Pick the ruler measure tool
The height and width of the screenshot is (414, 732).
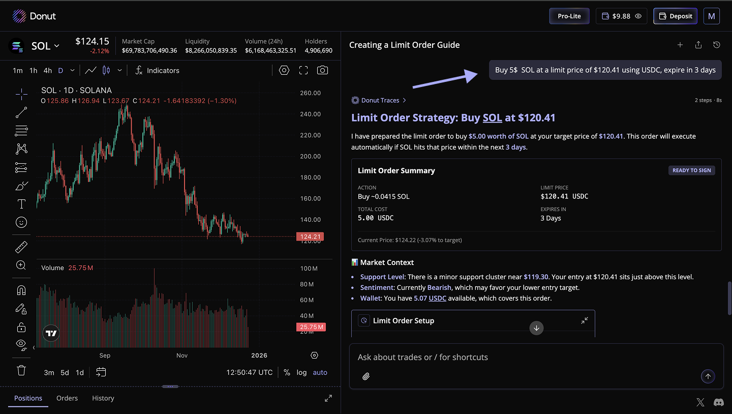coord(21,247)
